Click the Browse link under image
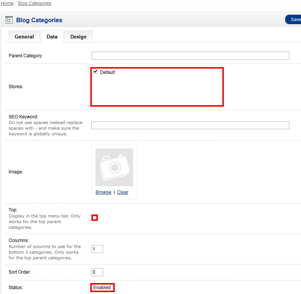The image size is (301, 294). tap(103, 192)
